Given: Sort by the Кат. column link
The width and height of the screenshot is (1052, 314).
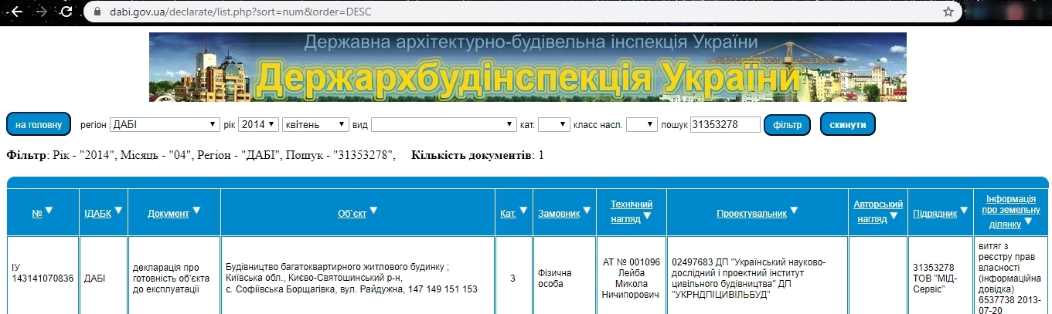Looking at the screenshot, I should [509, 214].
